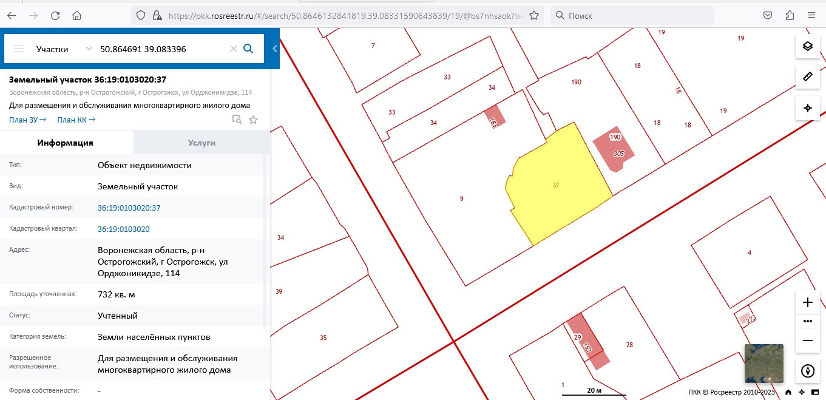This screenshot has height=400, width=826.
Task: Click the pink building labeled 153
Action: point(587,341)
